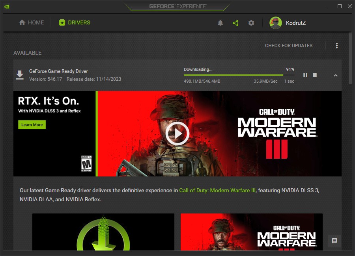Open the notifications bell
Image resolution: width=355 pixels, height=256 pixels.
(220, 23)
